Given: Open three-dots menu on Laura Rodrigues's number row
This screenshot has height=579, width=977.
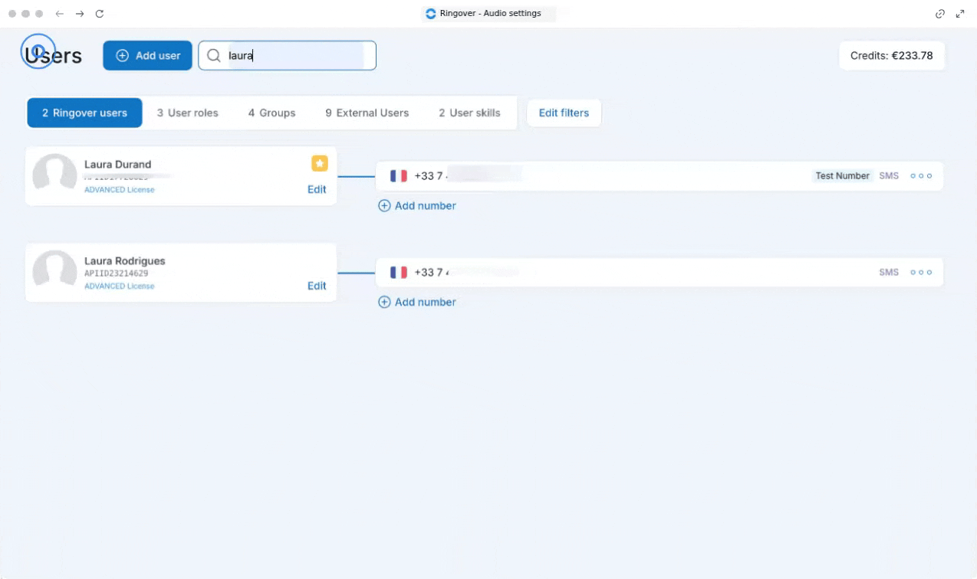Looking at the screenshot, I should pos(921,273).
